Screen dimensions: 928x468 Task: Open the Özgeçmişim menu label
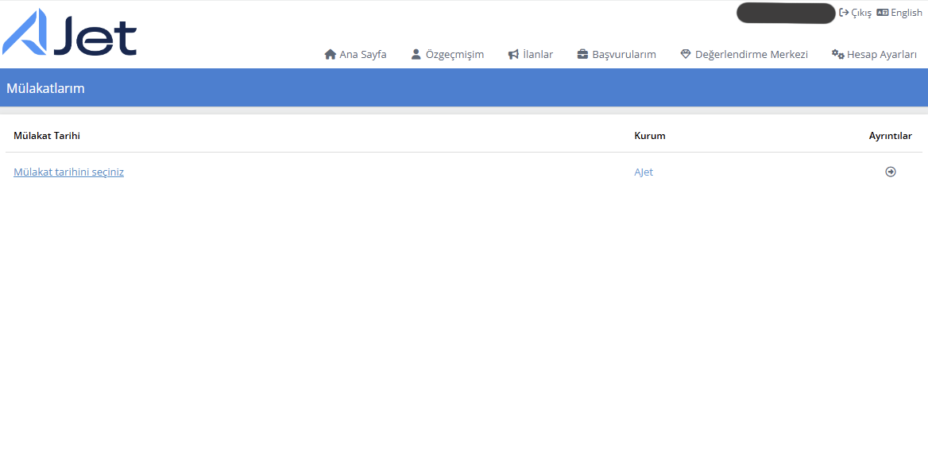pyautogui.click(x=454, y=55)
